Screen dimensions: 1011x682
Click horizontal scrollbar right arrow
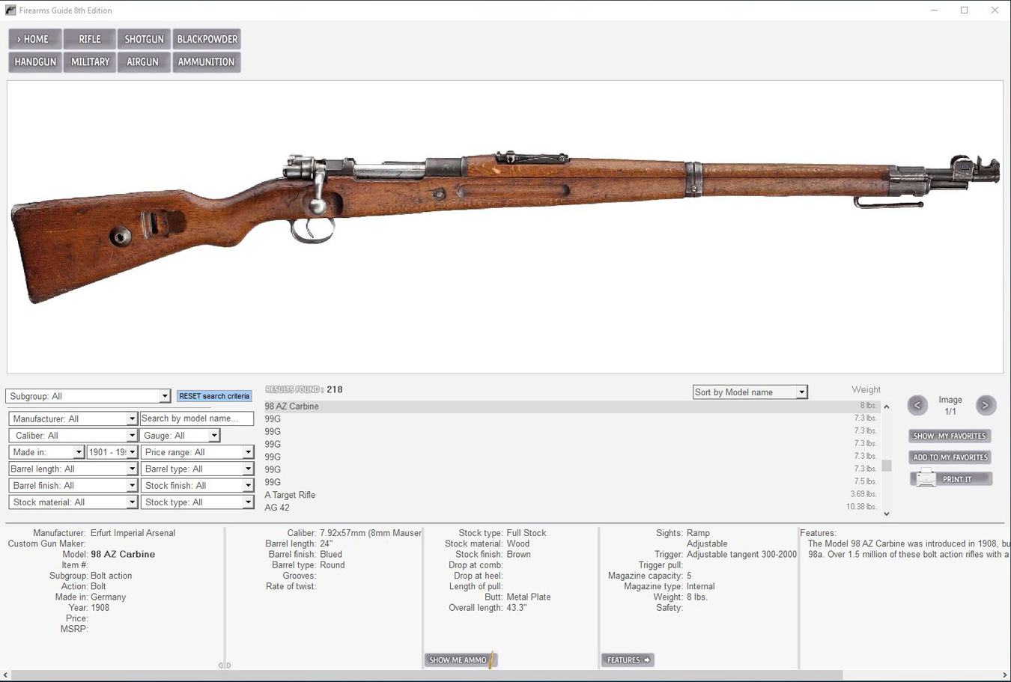pyautogui.click(x=1005, y=675)
